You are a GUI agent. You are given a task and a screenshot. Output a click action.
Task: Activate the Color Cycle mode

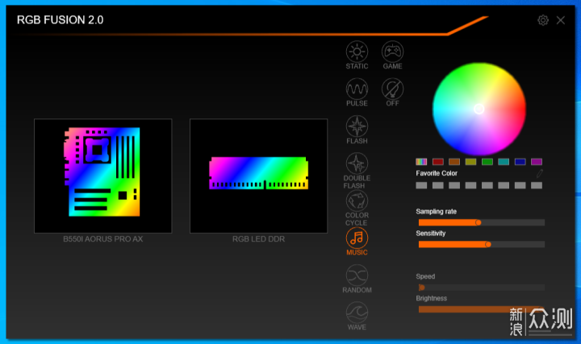pyautogui.click(x=357, y=201)
